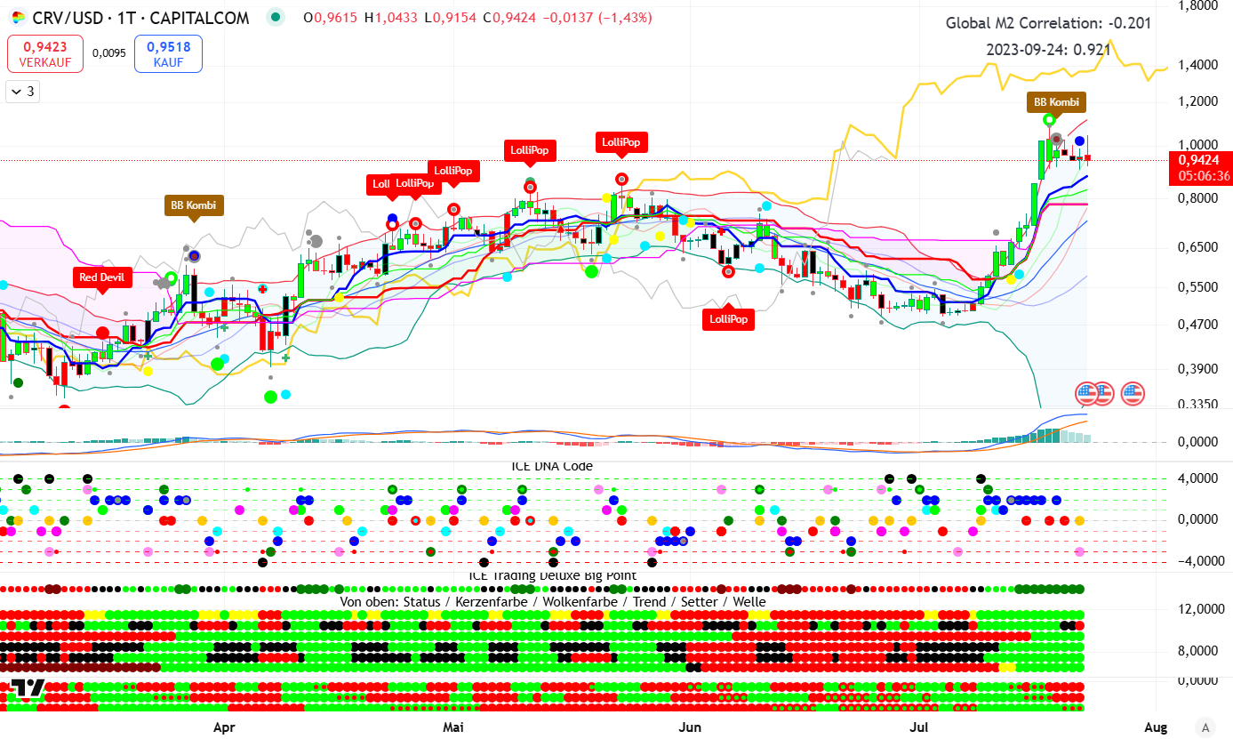Click the rightmost US flag event icon
1233x739 pixels.
1132,393
